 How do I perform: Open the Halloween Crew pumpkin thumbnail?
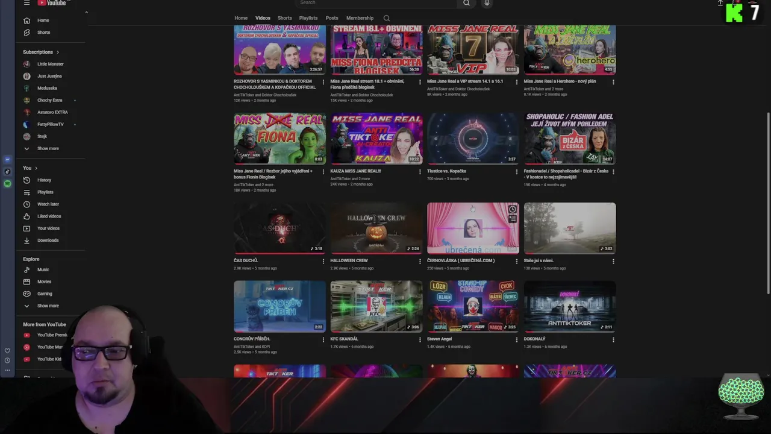376,228
